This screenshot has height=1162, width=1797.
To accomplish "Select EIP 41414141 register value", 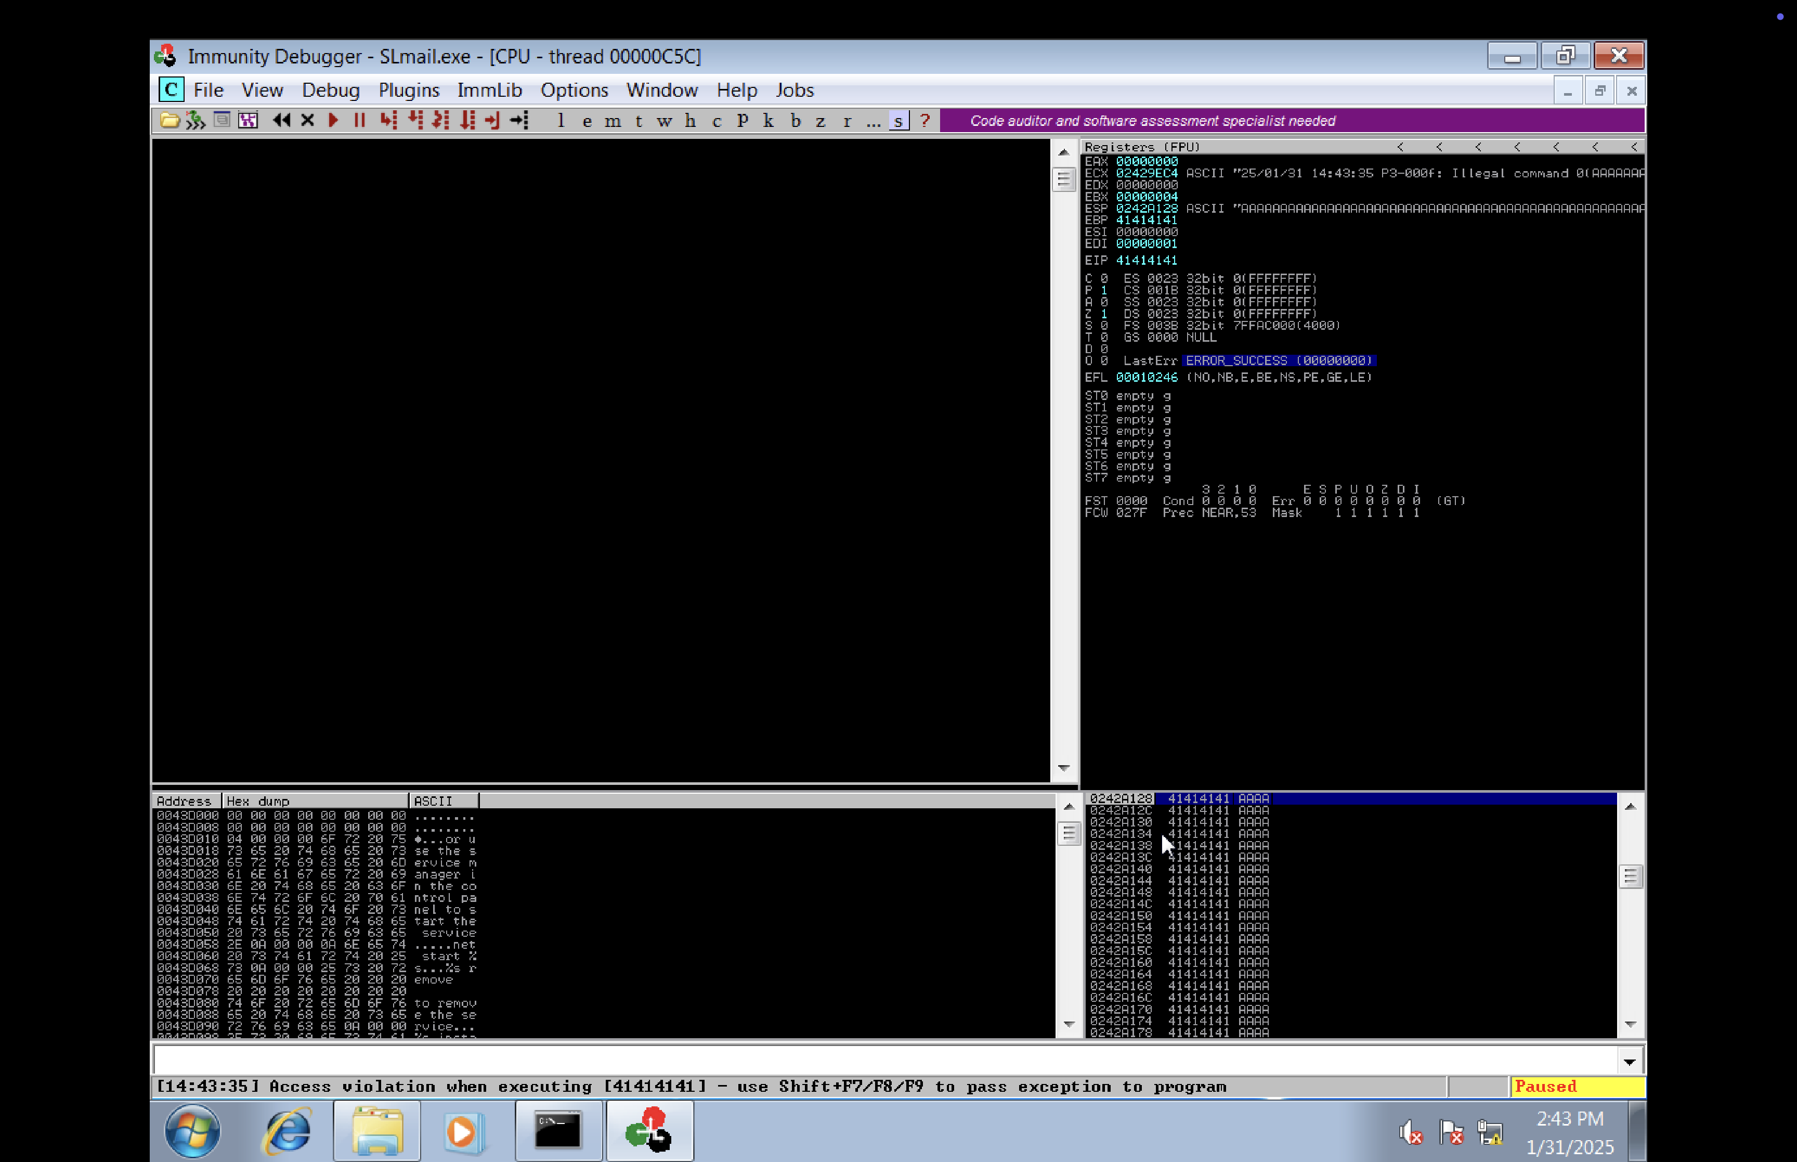I will click(1146, 260).
